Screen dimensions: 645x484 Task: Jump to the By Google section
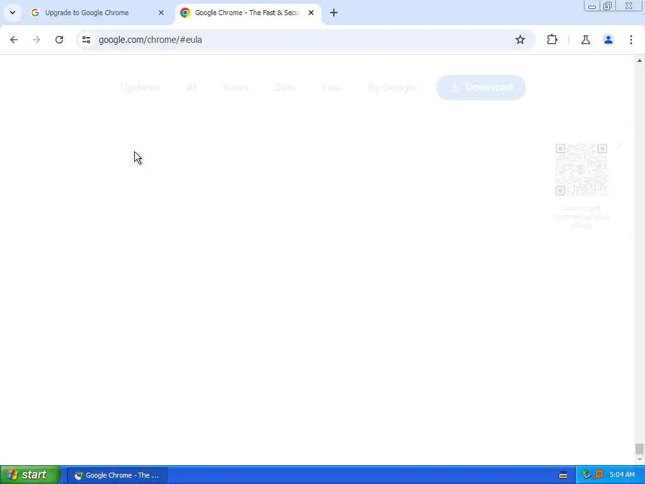click(x=392, y=87)
